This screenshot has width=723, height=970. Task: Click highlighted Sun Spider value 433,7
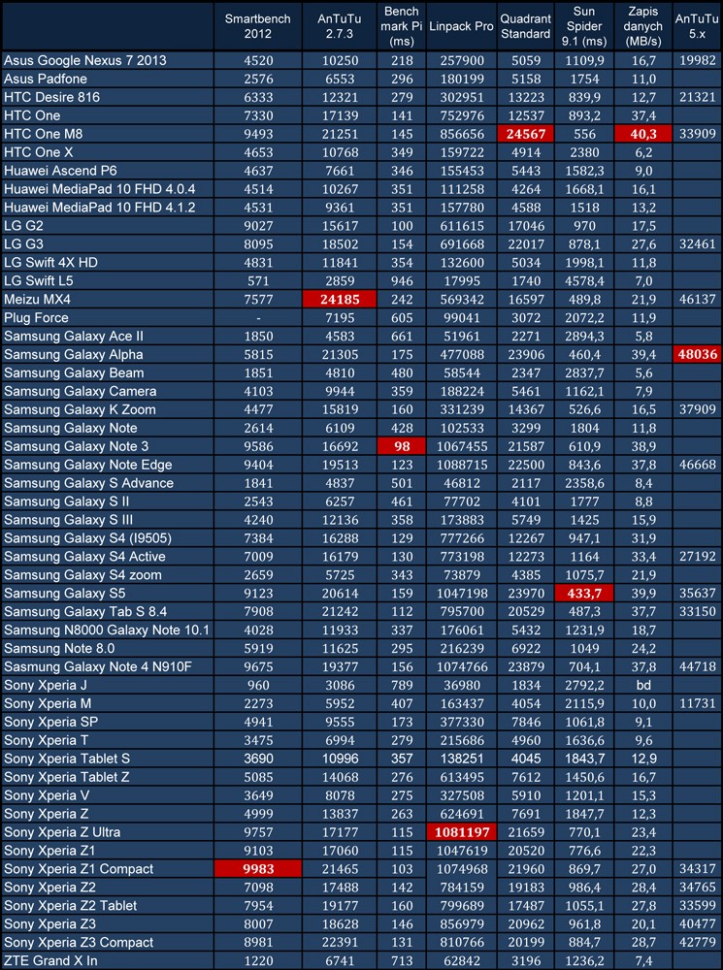583,594
